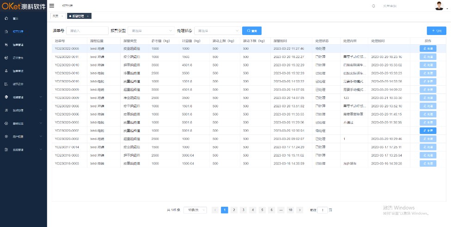The width and height of the screenshot is (451, 227).
Task: Expand the seventh sidebar menu with chevron
Action: tap(41, 97)
